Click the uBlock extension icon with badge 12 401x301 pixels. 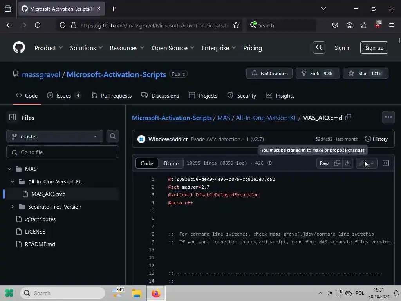tap(378, 25)
